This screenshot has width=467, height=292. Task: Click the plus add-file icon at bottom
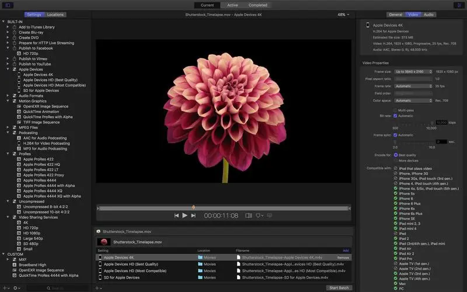[x=97, y=288]
